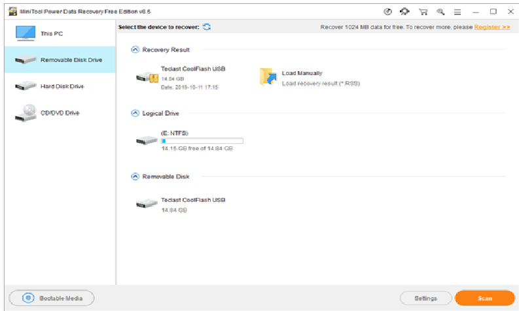
Task: Click the recovery result date text
Action: (x=190, y=88)
